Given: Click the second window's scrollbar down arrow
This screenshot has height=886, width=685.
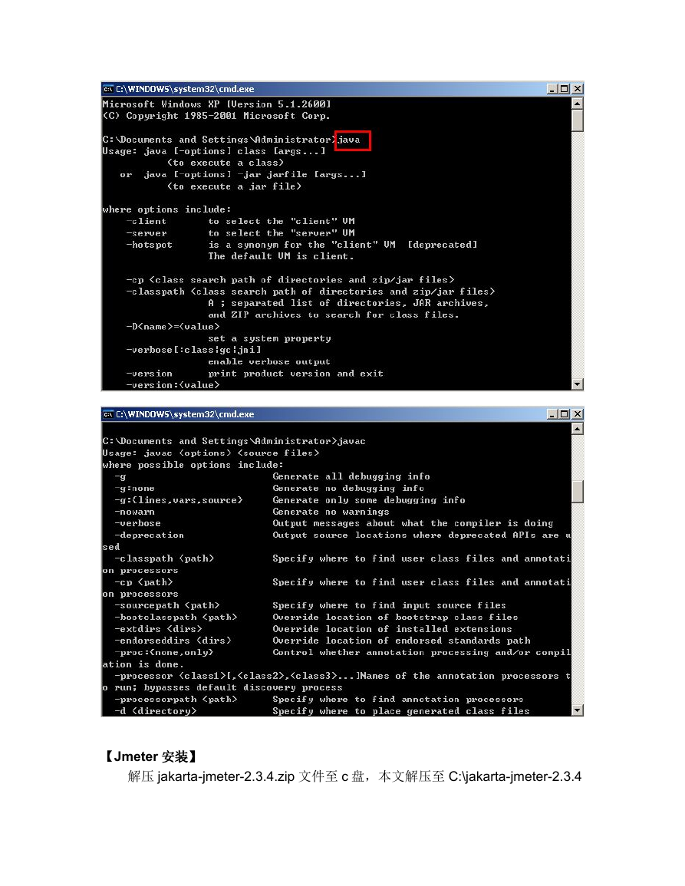Looking at the screenshot, I should click(577, 710).
